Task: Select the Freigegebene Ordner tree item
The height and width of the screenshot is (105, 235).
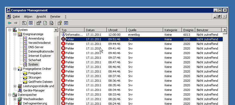Action: (x=37, y=69)
